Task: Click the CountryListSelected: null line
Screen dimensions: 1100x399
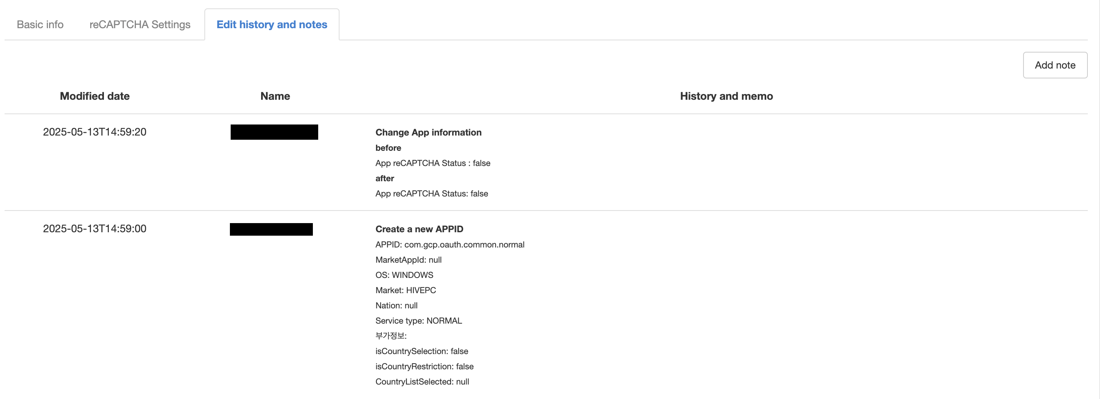Action: 422,381
